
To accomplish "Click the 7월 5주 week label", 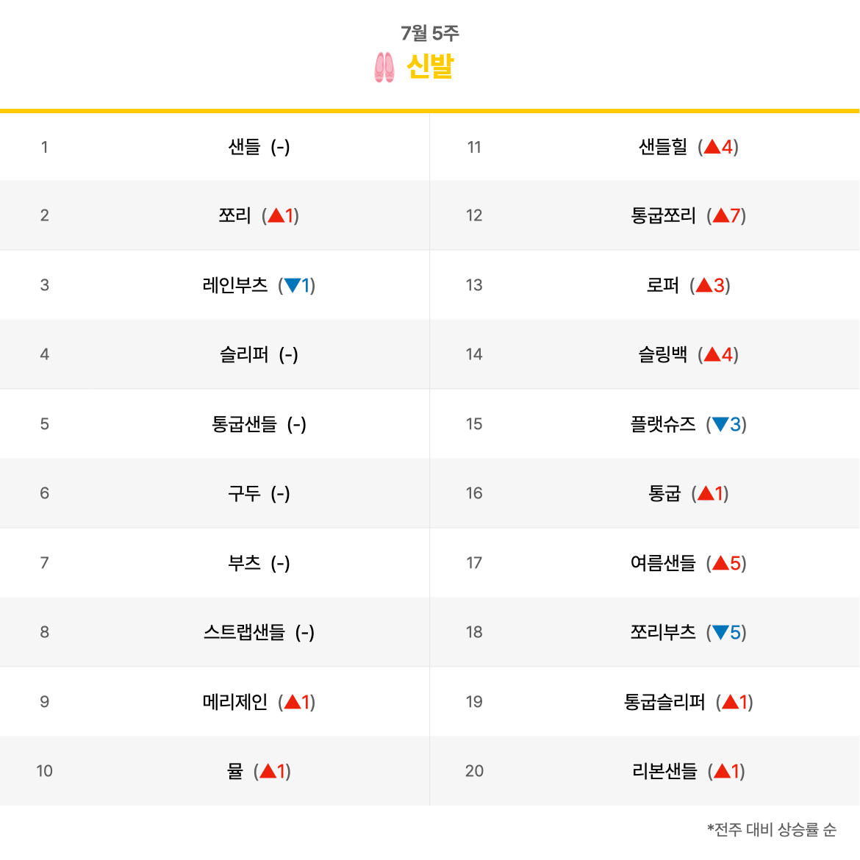I will 430,34.
